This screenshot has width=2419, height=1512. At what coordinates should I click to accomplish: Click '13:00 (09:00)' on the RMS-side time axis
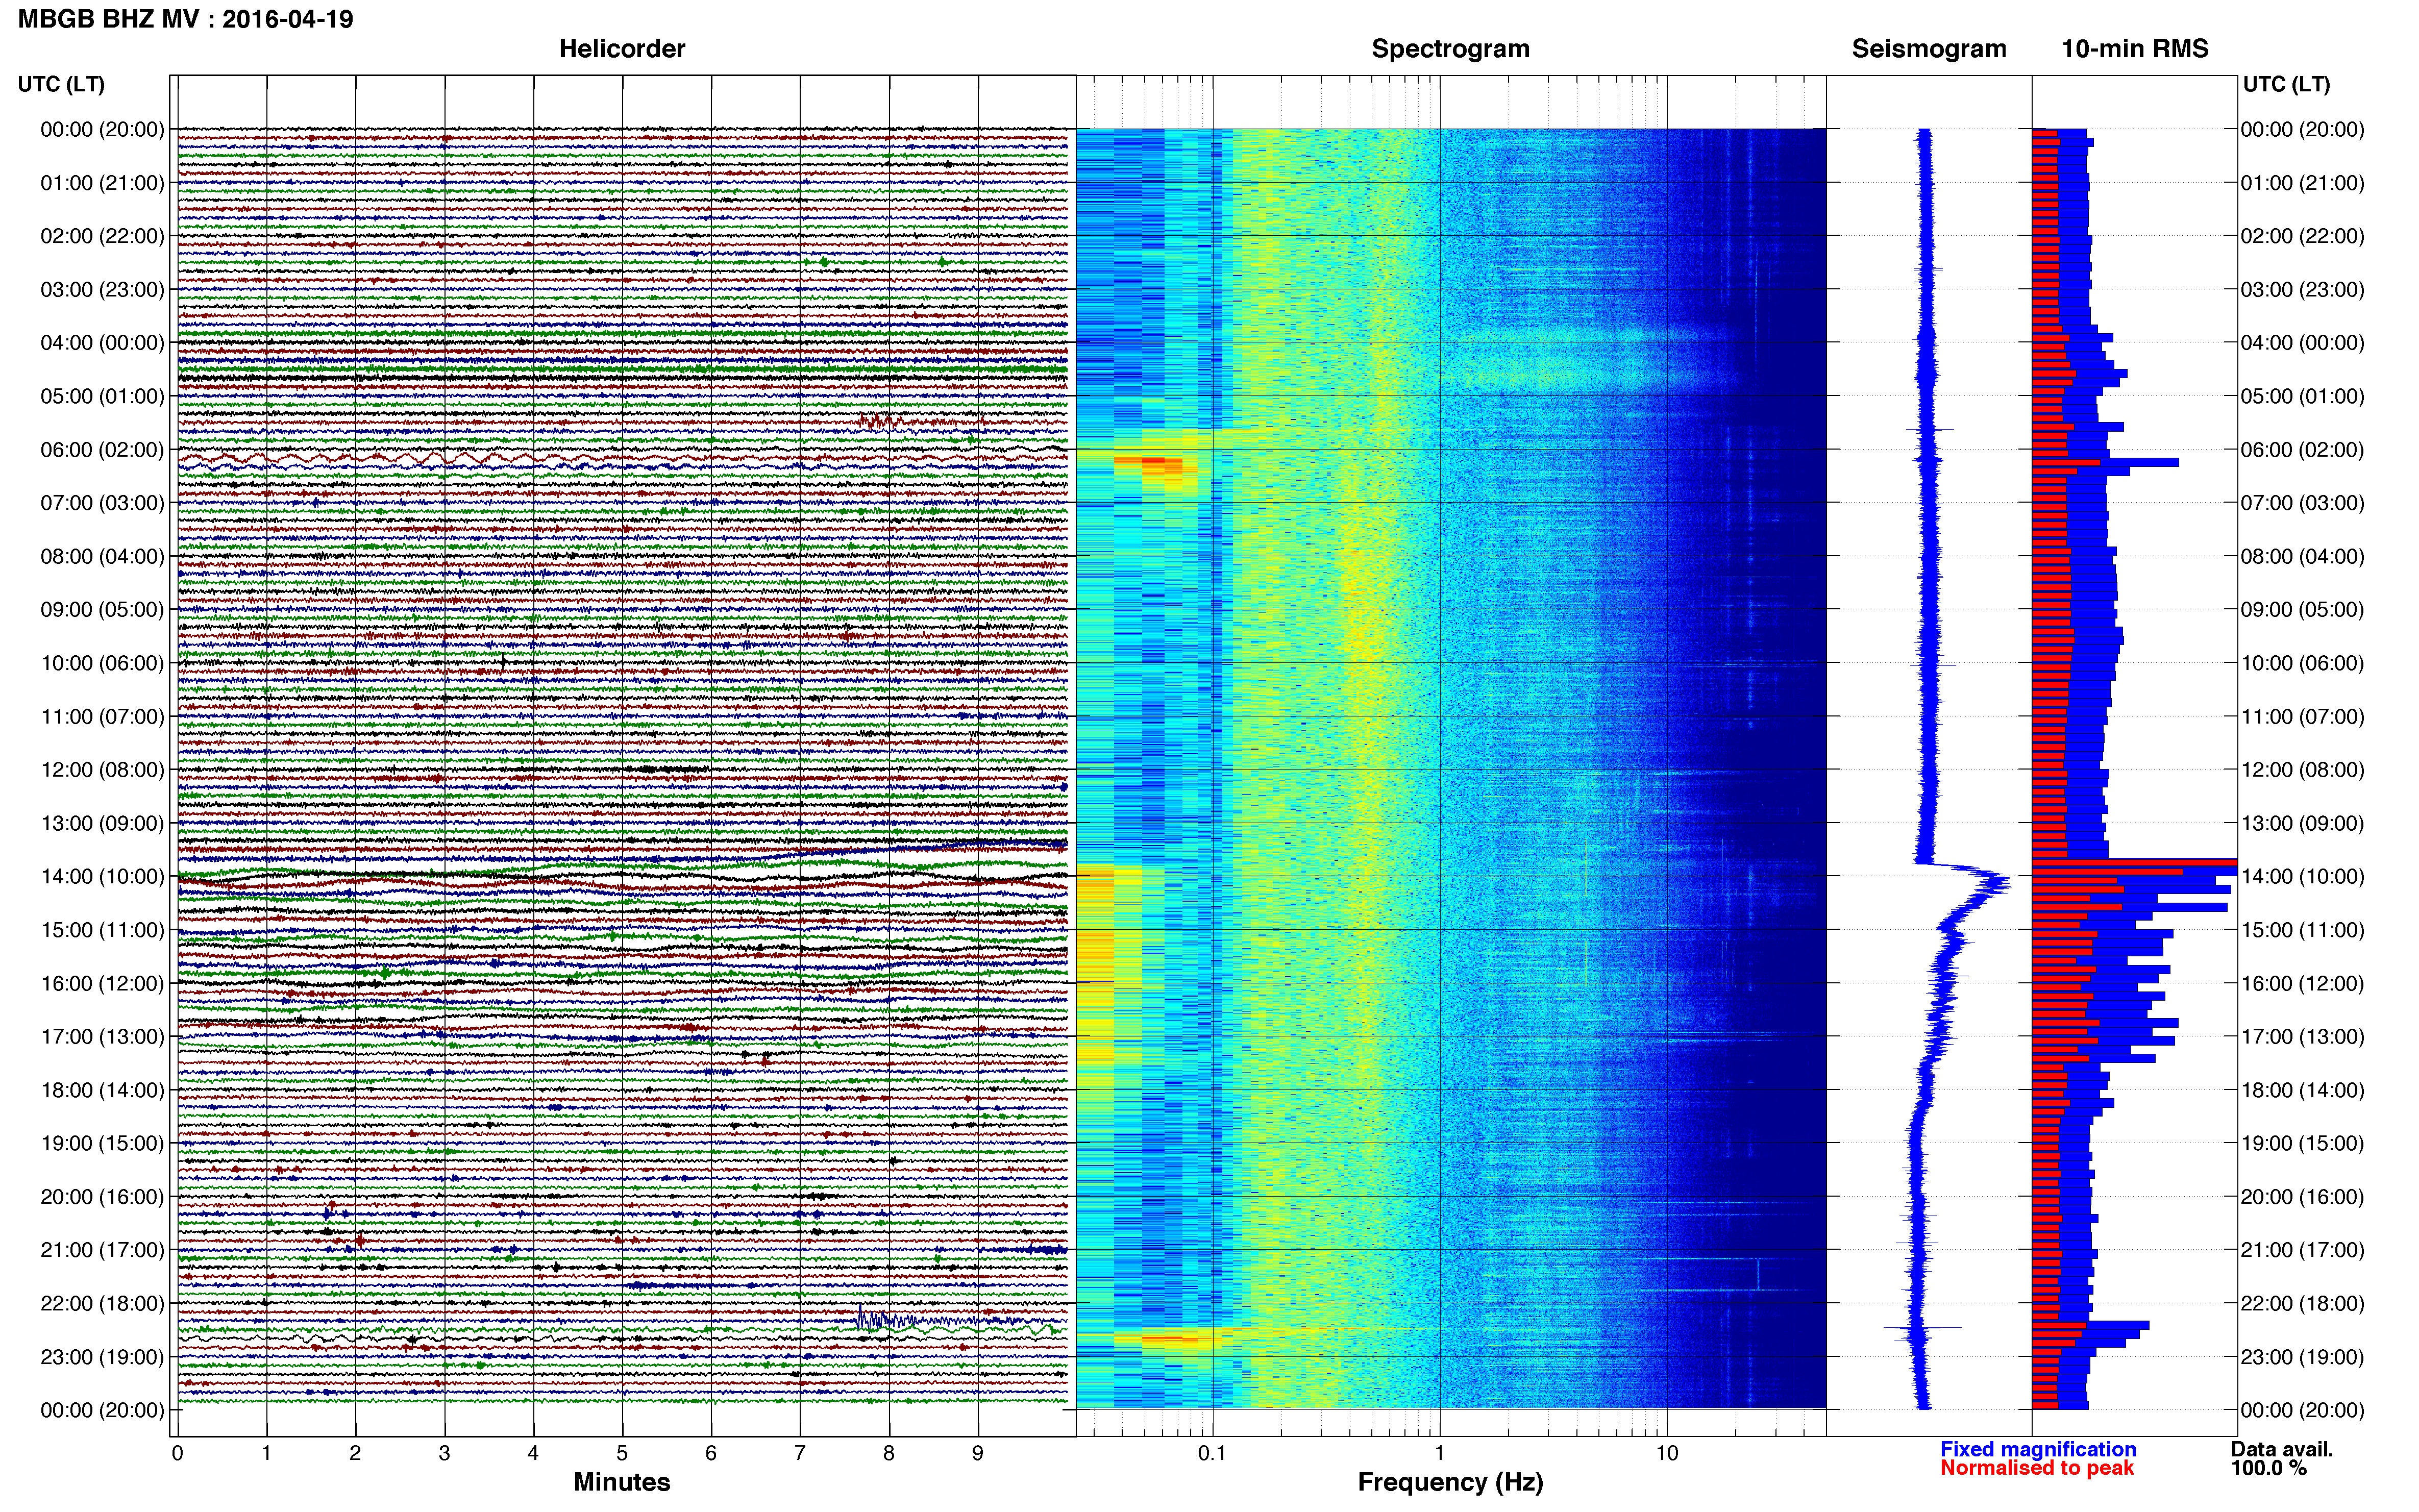coord(2302,823)
